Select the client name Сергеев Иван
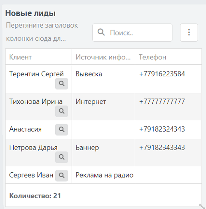The height and width of the screenshot is (209, 206). [x=31, y=175]
